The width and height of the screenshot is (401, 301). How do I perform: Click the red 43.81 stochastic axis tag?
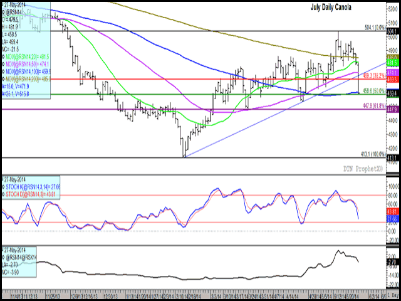point(392,212)
